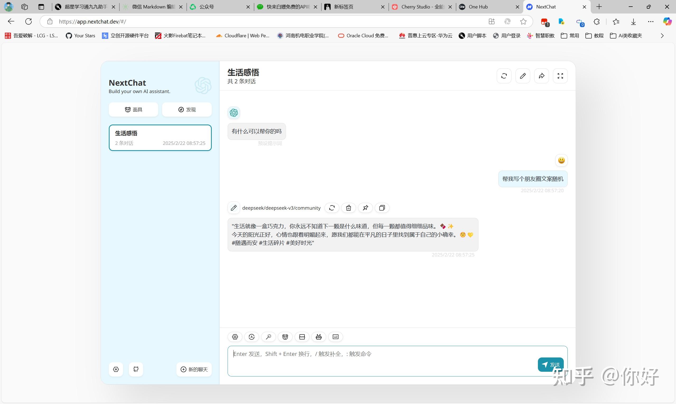Click the theme auto icon above input
Image resolution: width=676 pixels, height=404 pixels.
point(252,337)
